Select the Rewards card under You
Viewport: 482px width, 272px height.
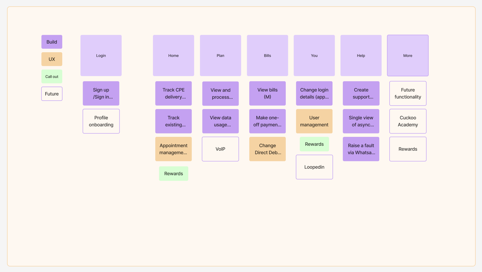314,144
